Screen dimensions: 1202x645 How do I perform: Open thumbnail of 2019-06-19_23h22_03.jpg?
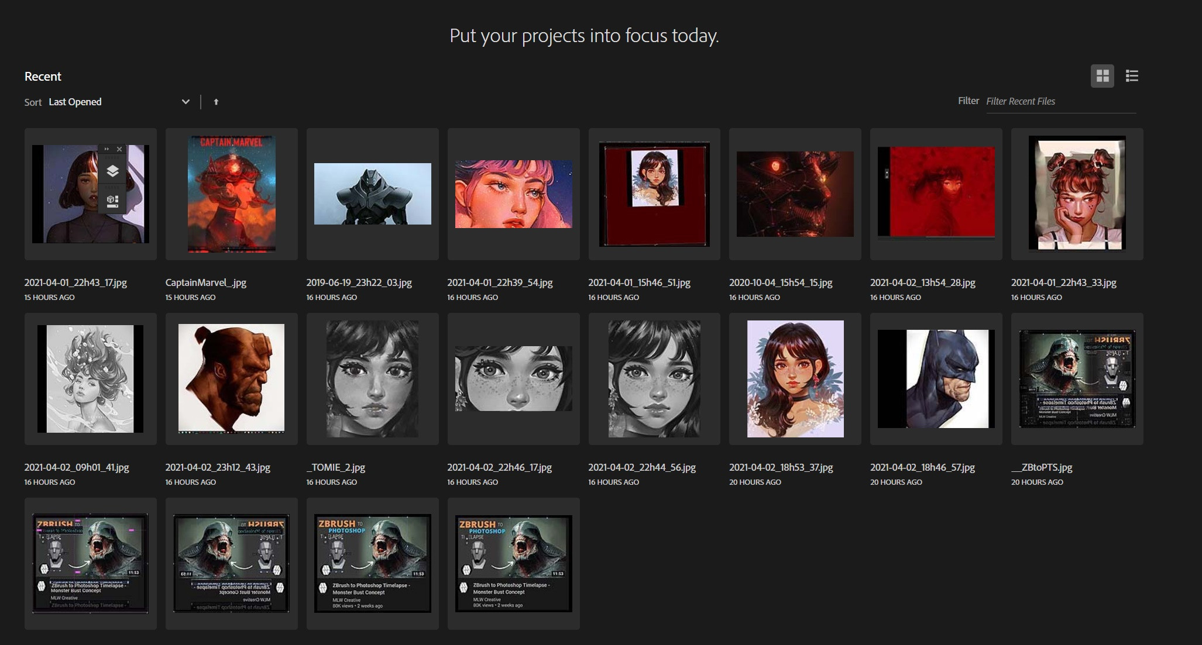coord(373,194)
